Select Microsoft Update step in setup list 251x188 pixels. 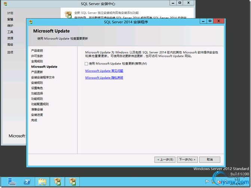[44, 67]
